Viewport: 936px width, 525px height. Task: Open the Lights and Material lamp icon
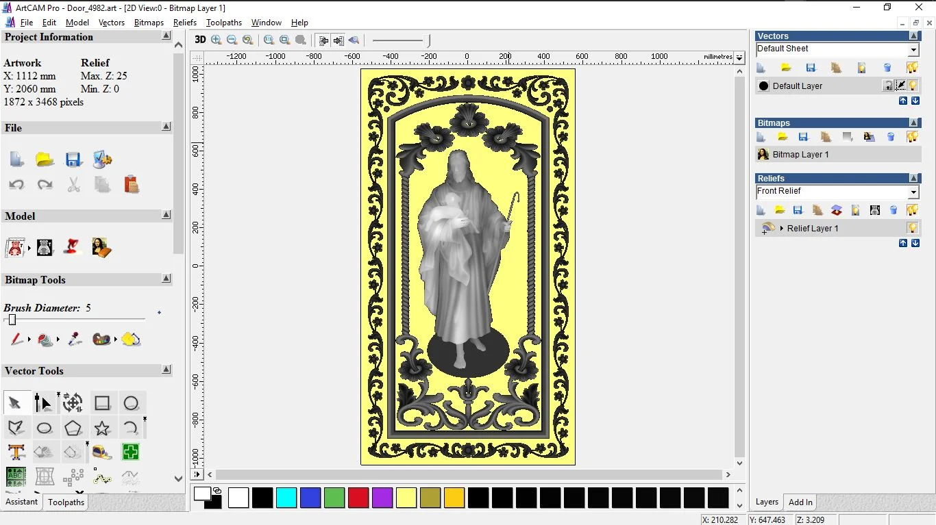pos(73,246)
